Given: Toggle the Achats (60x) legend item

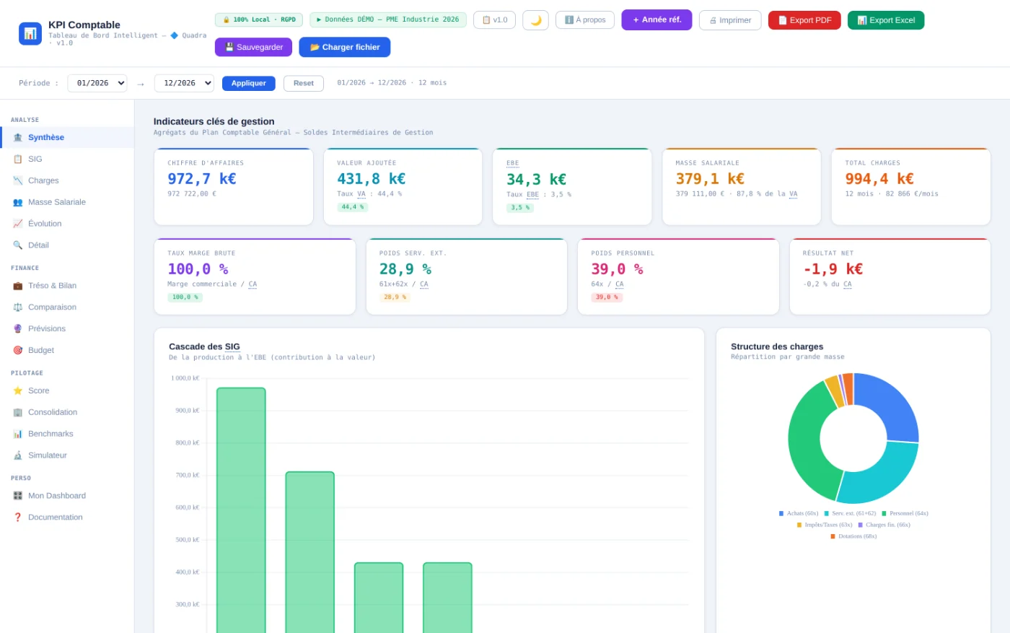Looking at the screenshot, I should coord(799,513).
